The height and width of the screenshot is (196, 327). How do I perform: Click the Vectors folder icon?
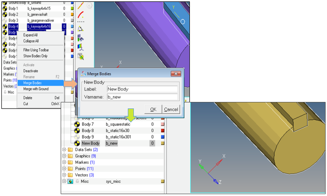click(70, 175)
